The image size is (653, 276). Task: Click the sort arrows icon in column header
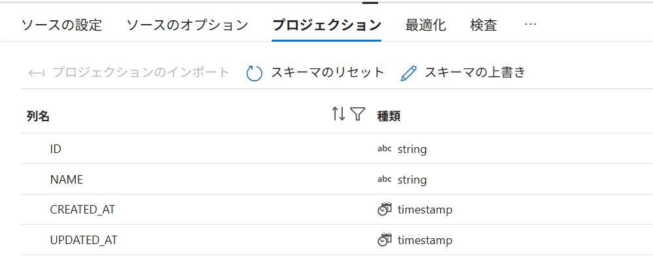(x=338, y=114)
